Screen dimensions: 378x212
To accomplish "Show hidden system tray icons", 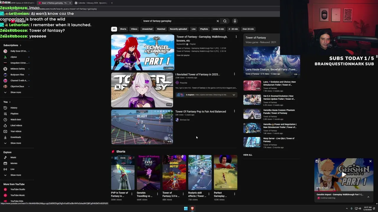I will pos(347,208).
